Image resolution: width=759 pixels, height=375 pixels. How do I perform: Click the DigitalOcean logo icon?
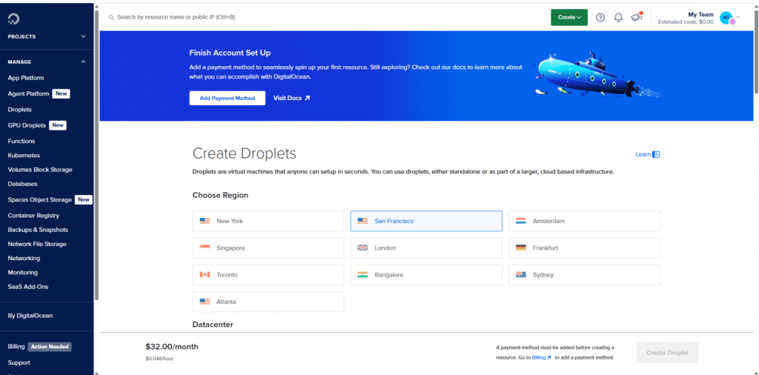pos(16,17)
